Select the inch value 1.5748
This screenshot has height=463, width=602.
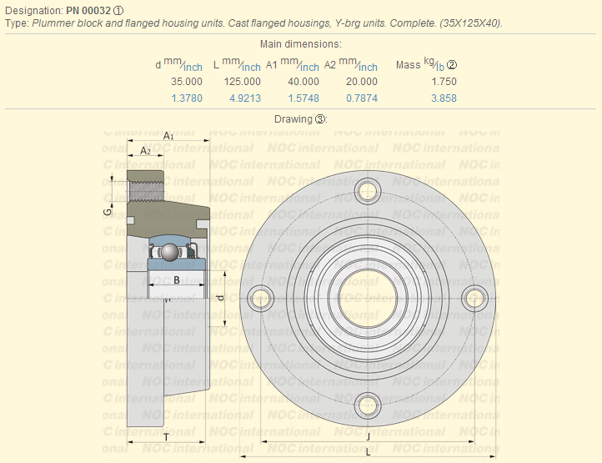coord(304,98)
